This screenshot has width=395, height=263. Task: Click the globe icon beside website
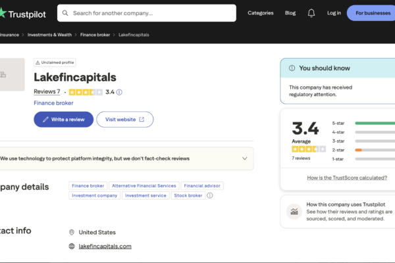pyautogui.click(x=72, y=246)
